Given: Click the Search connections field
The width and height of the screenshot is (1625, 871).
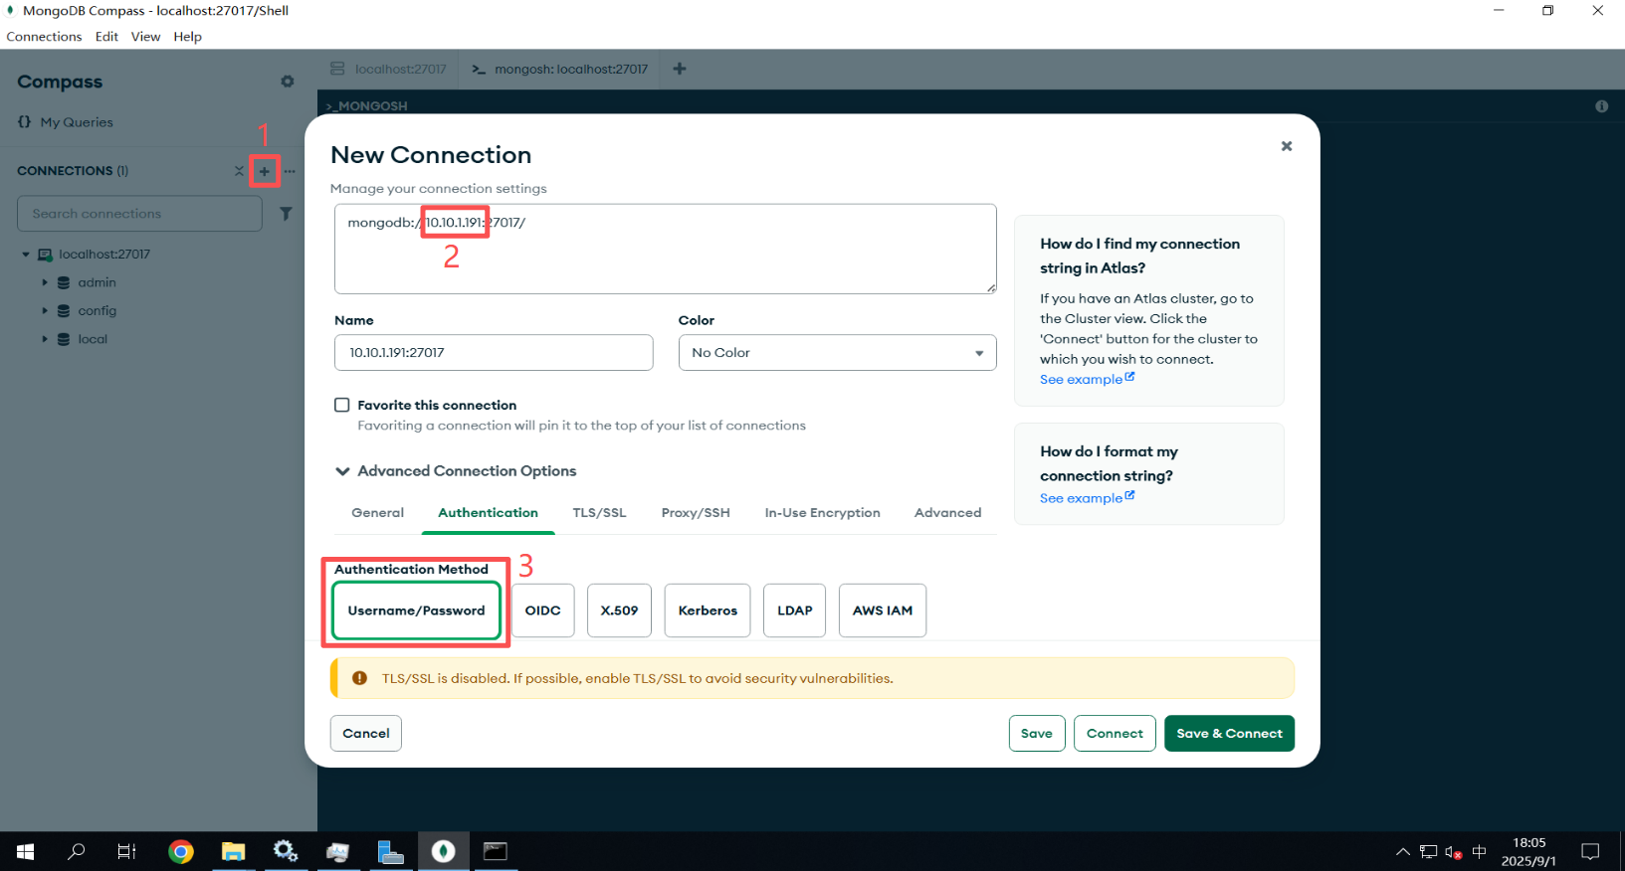Looking at the screenshot, I should point(139,214).
